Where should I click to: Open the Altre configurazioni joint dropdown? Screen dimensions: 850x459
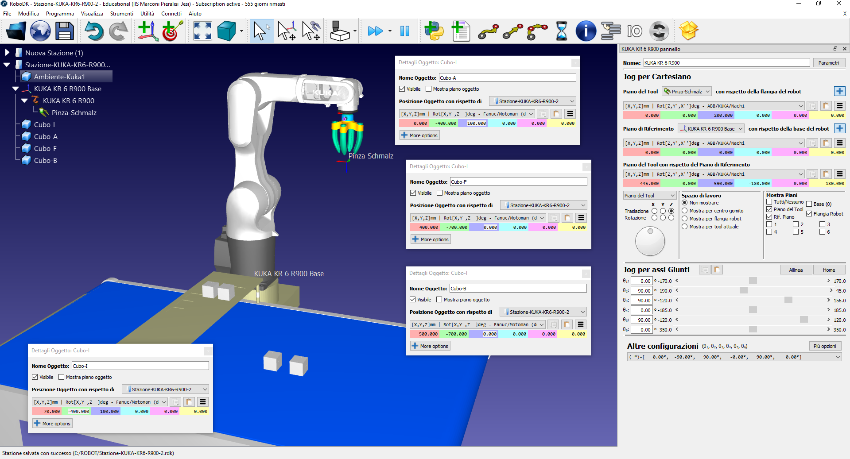pos(734,357)
